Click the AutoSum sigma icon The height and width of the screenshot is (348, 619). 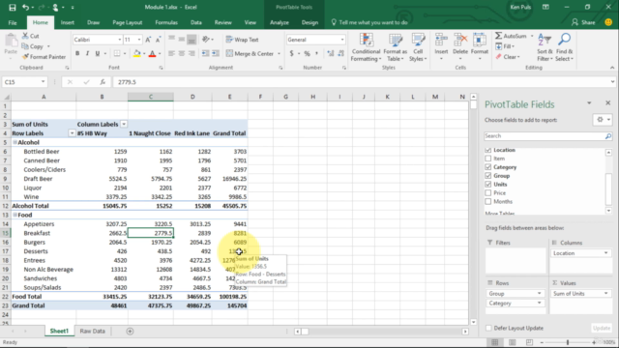[x=499, y=36]
